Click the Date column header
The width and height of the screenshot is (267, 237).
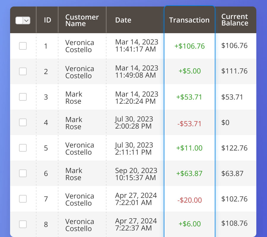click(123, 20)
